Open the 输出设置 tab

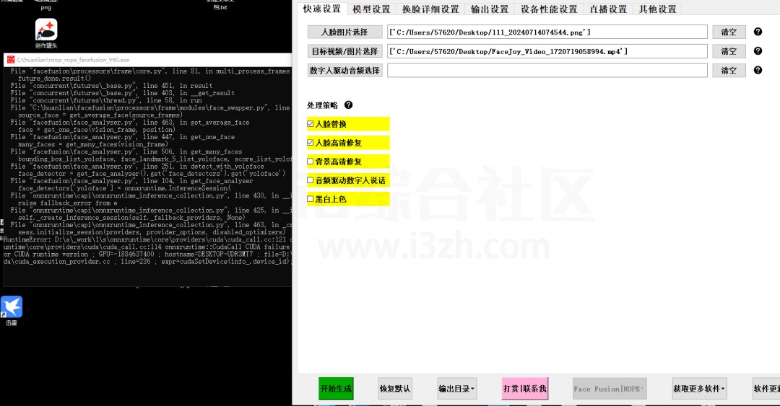pos(490,9)
